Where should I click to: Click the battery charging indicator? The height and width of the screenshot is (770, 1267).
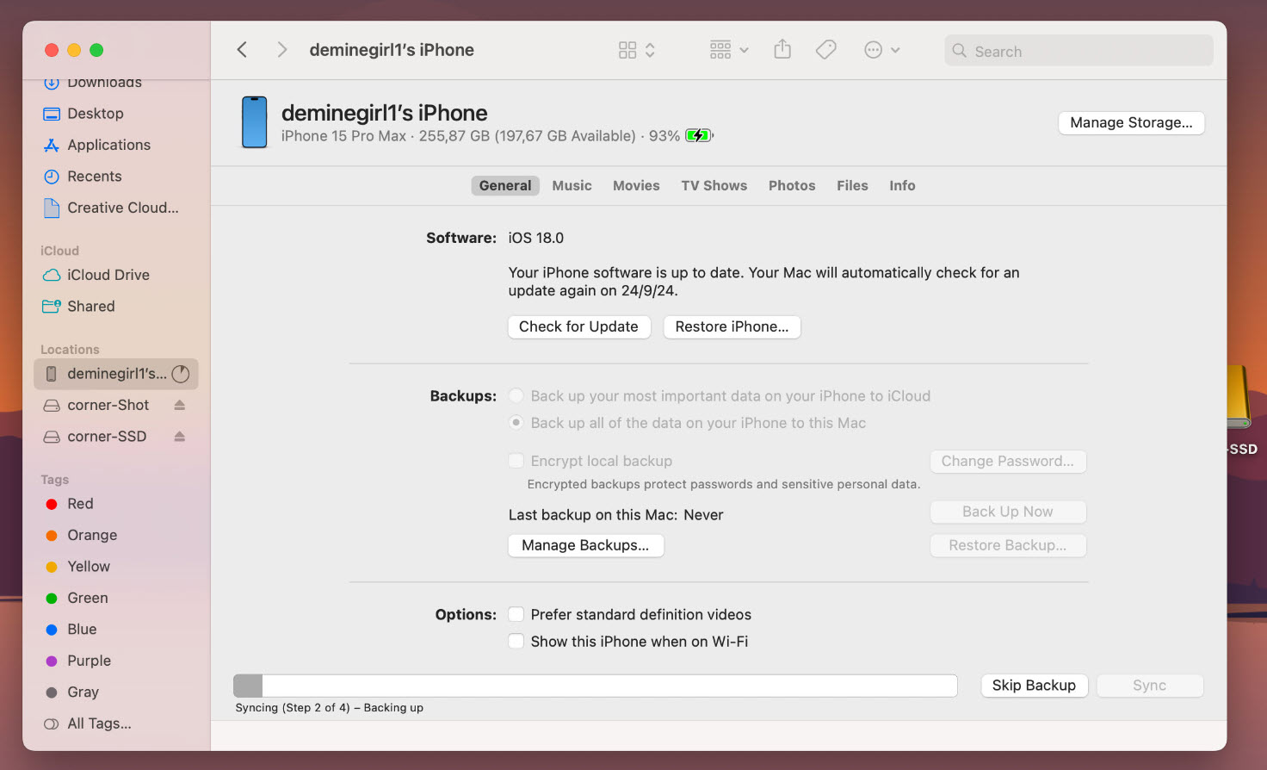click(x=699, y=135)
